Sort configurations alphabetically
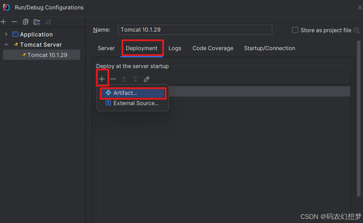363x223 pixels. coord(48,22)
